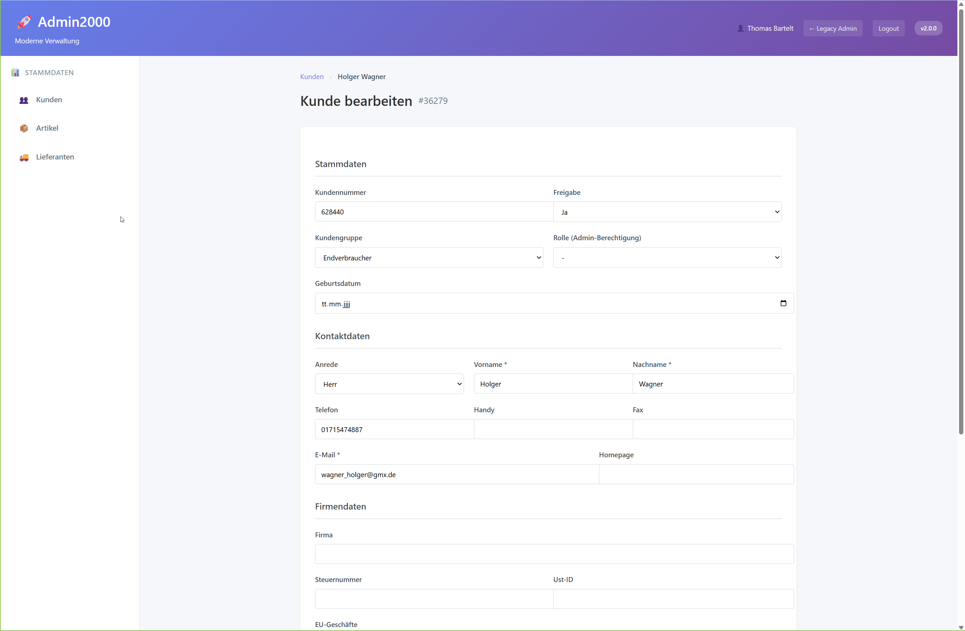Open the Geburtsdatum calendar picker icon
Viewport: 965px width, 631px height.
click(783, 303)
